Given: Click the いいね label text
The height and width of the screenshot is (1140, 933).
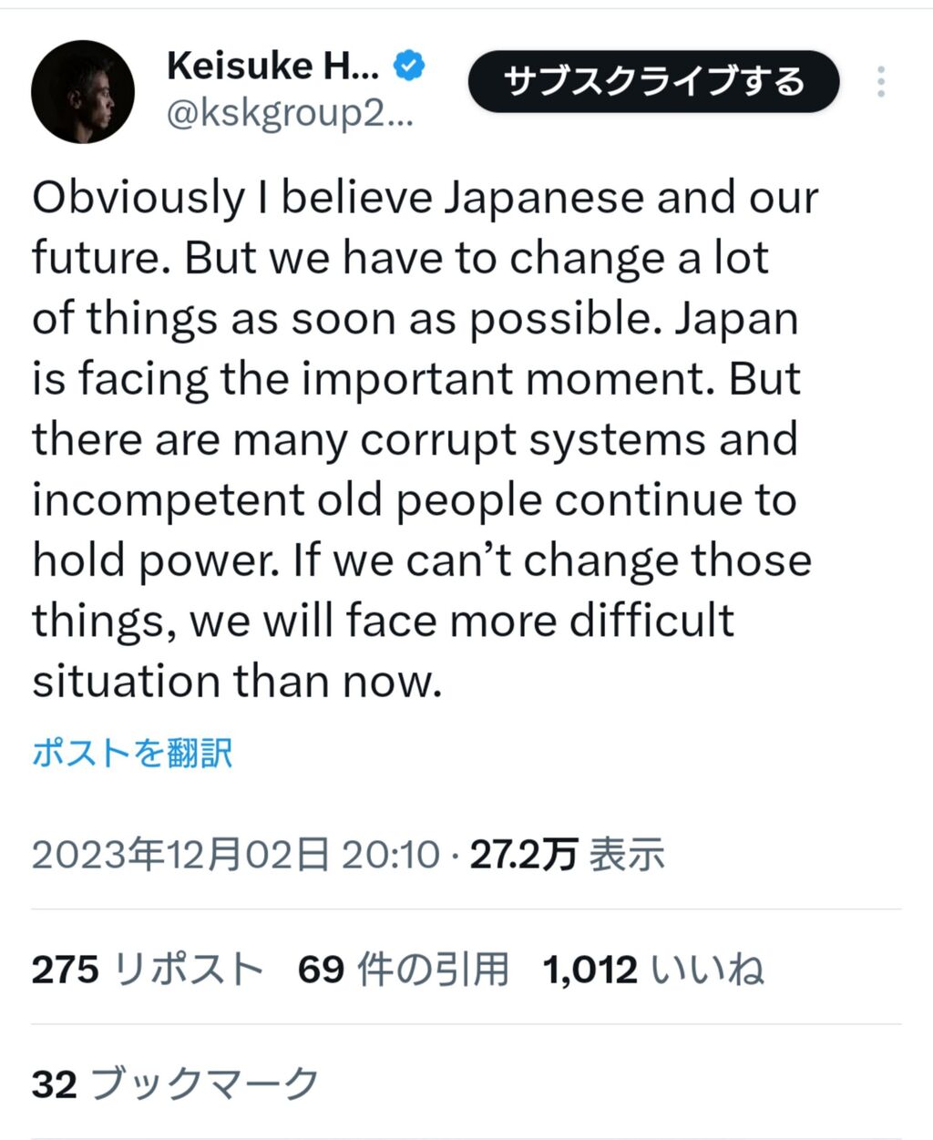Looking at the screenshot, I should 706,969.
